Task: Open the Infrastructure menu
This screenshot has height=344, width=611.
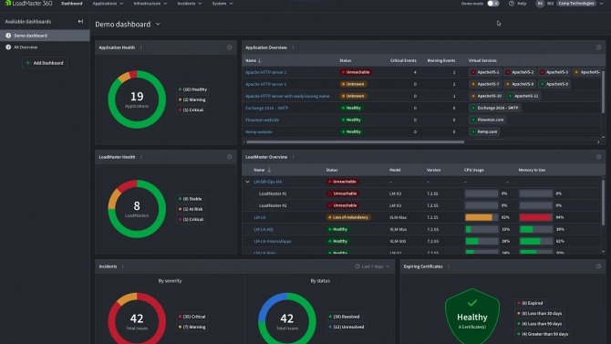Action: point(150,4)
